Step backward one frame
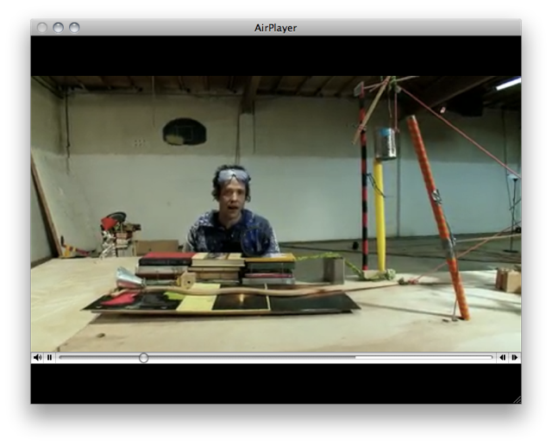Viewport: 552px width, 446px height. tap(502, 358)
